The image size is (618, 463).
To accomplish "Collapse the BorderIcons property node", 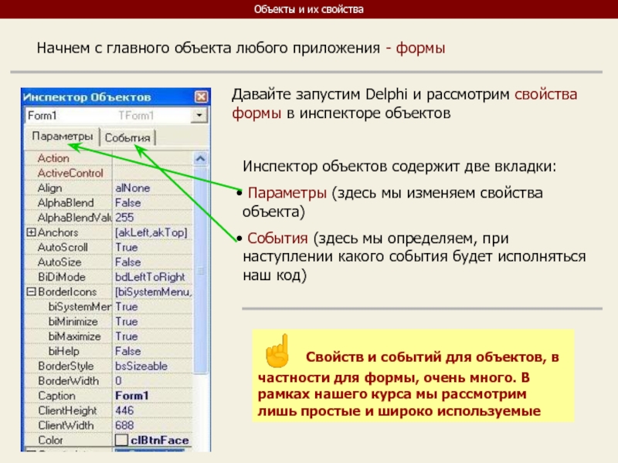I will pos(31,292).
